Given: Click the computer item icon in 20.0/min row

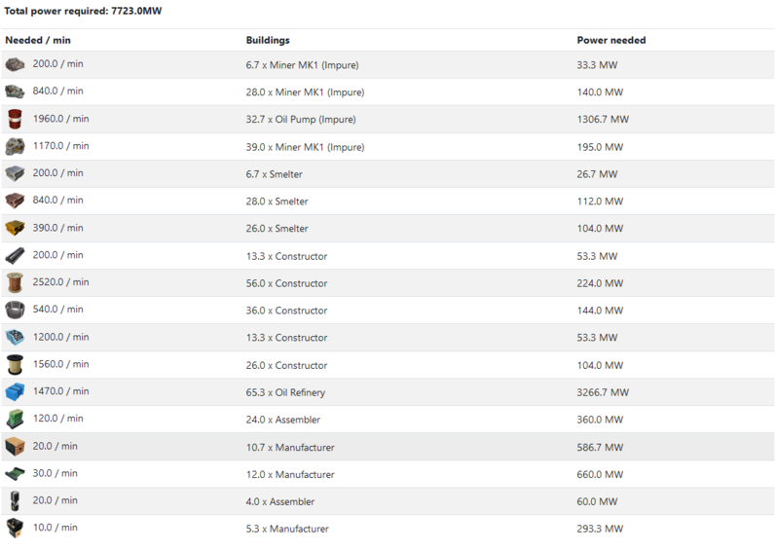Looking at the screenshot, I should [15, 447].
